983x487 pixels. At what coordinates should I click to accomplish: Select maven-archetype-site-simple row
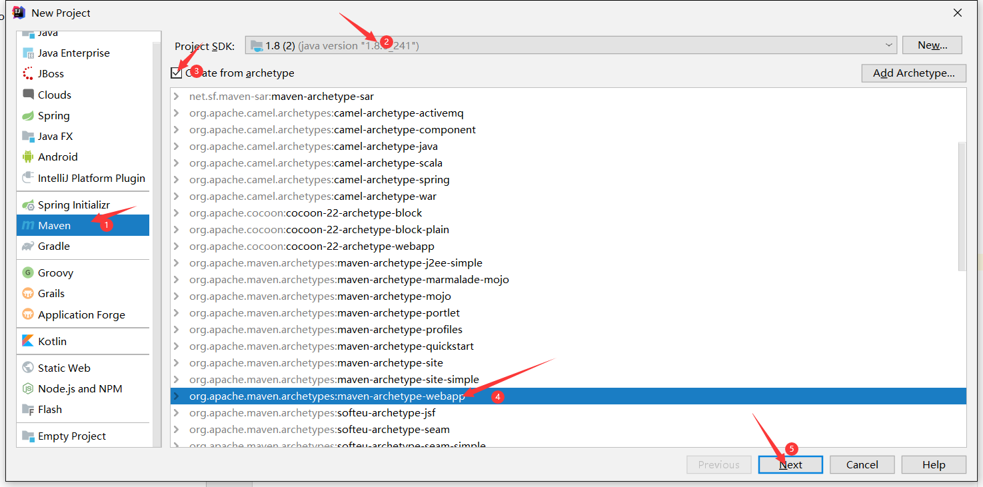(568, 380)
